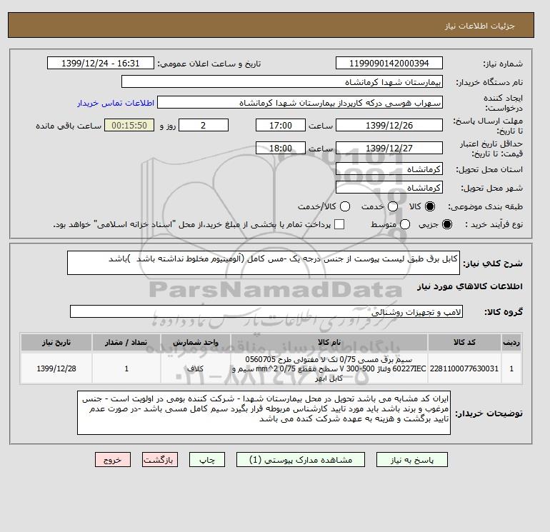The height and width of the screenshot is (532, 550).
Task: Click remaining days field showing 2
Action: click(204, 125)
